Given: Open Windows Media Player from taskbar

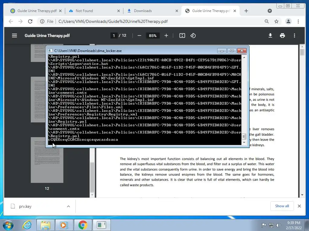Looking at the screenshot, I should [64, 225].
